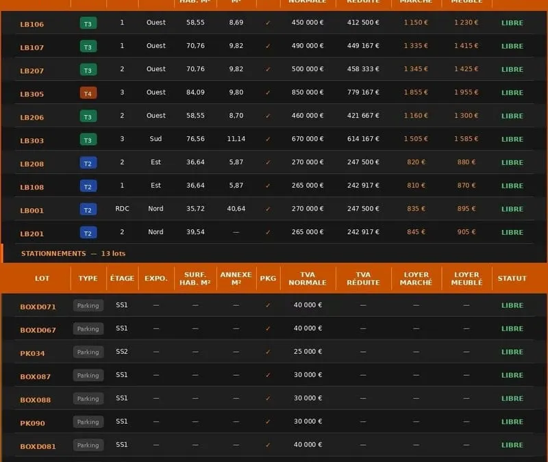The height and width of the screenshot is (462, 548).
Task: Open lot LB305
Action: pyautogui.click(x=32, y=94)
